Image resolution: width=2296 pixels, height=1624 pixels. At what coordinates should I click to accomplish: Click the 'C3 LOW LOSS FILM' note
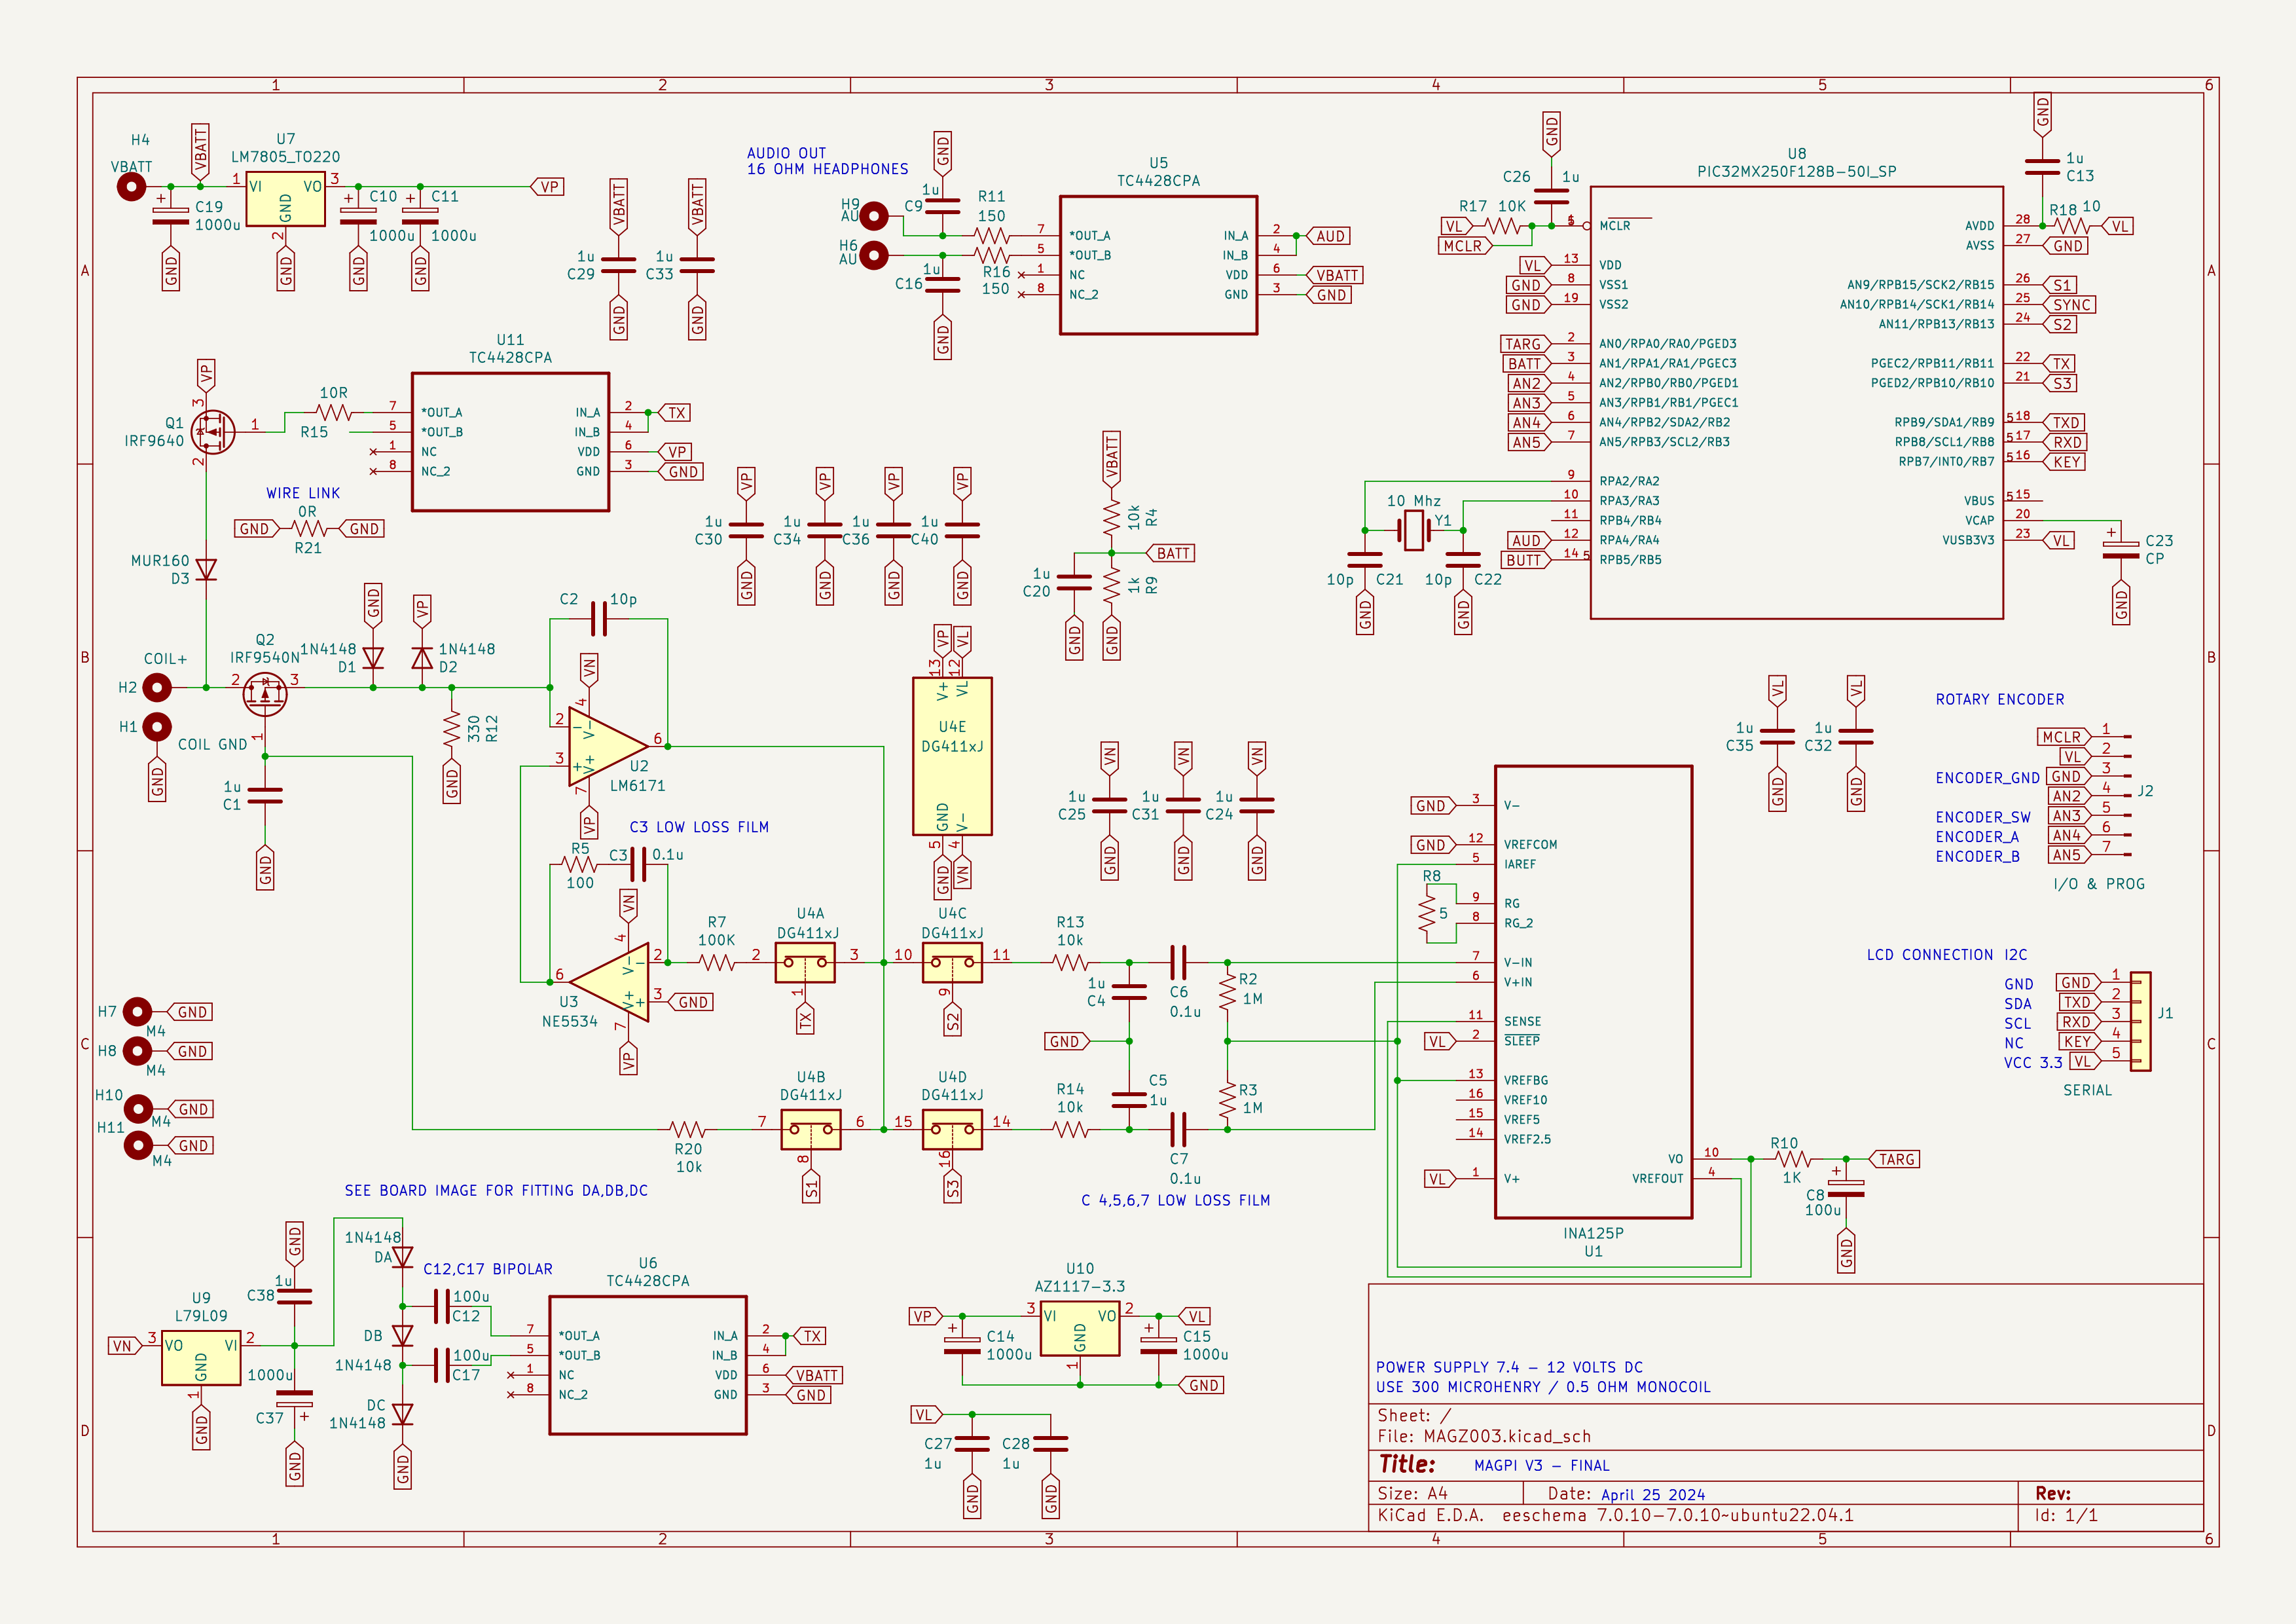coord(699,827)
